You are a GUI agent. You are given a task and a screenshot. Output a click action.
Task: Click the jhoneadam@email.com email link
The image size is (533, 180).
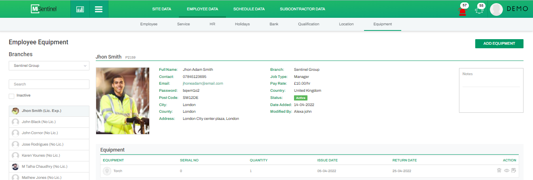[x=203, y=83]
